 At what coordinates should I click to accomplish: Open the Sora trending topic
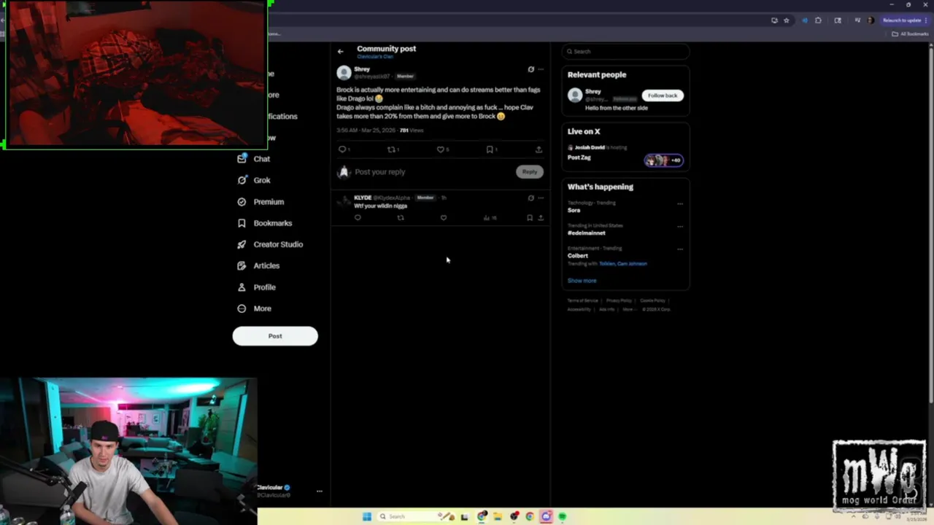[574, 210]
